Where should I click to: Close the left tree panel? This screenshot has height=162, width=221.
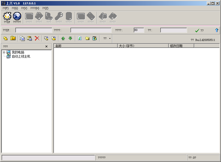[x=46, y=47]
